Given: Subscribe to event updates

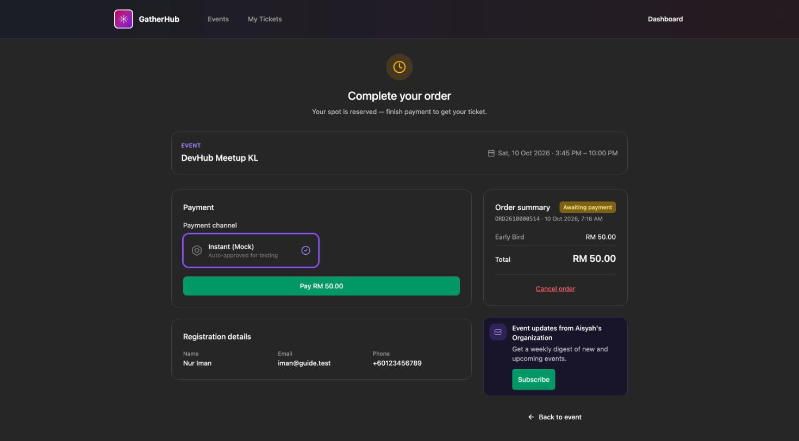Looking at the screenshot, I should coord(533,380).
